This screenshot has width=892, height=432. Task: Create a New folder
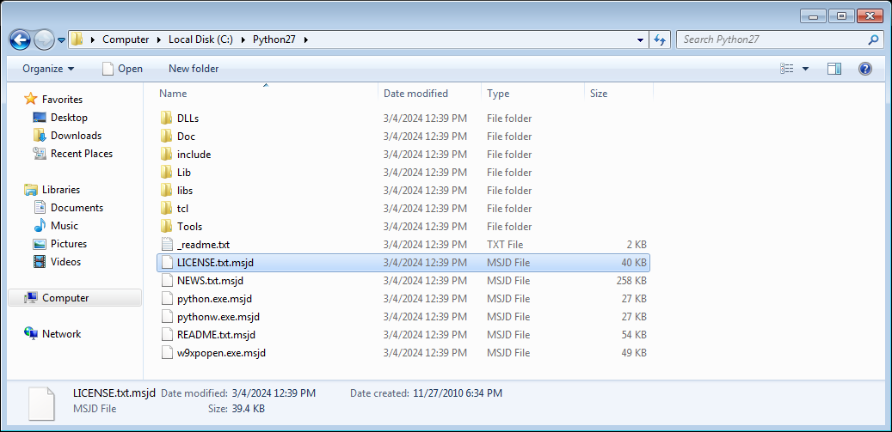[x=194, y=69]
